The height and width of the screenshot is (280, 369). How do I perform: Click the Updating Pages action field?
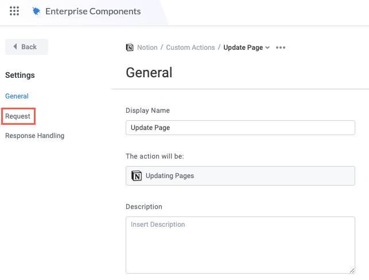tap(240, 176)
